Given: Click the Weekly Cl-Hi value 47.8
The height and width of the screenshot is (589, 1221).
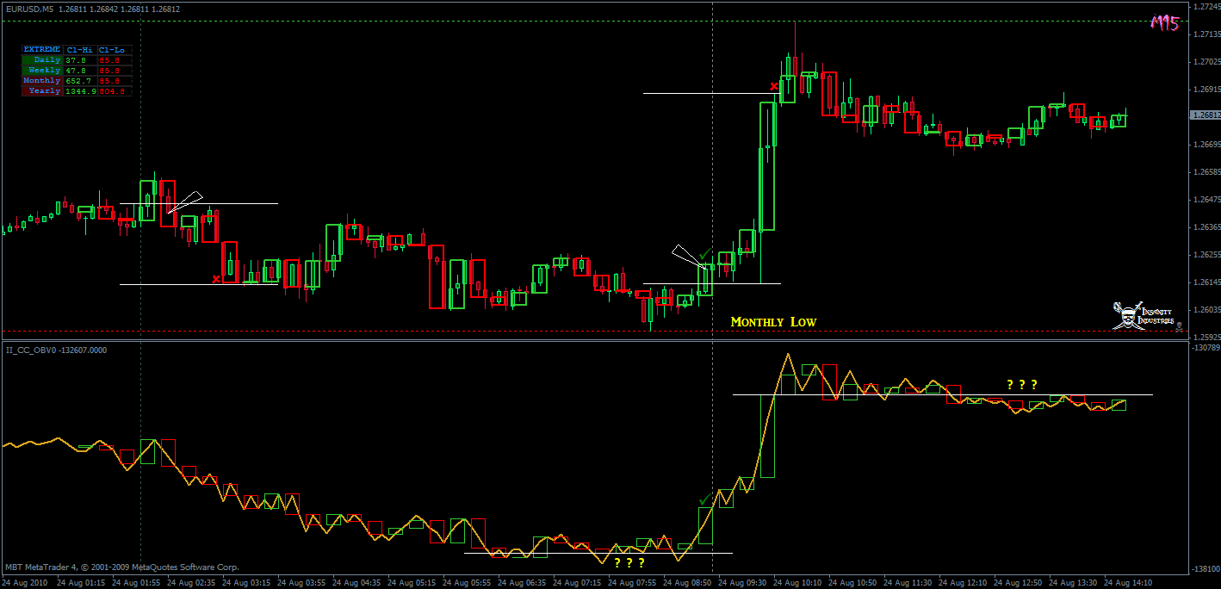Looking at the screenshot, I should click(76, 71).
